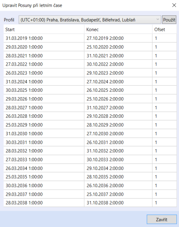Sort by the Konec column header

point(118,29)
